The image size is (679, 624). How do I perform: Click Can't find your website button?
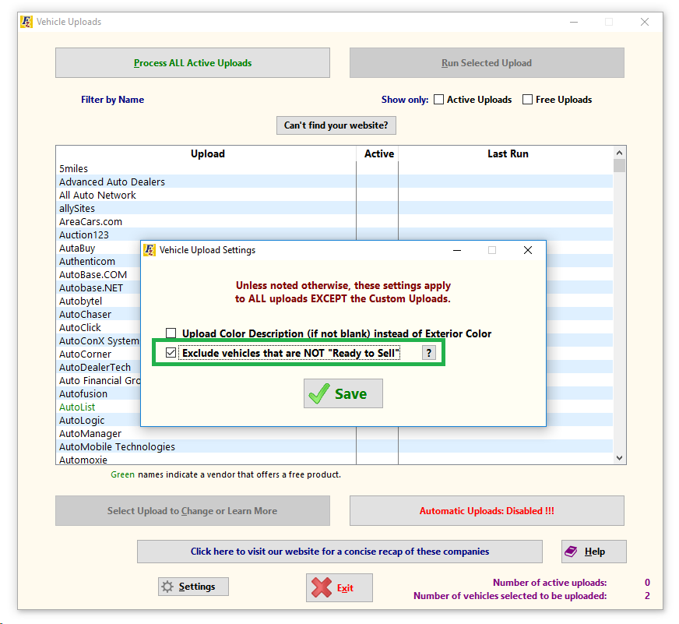point(336,125)
